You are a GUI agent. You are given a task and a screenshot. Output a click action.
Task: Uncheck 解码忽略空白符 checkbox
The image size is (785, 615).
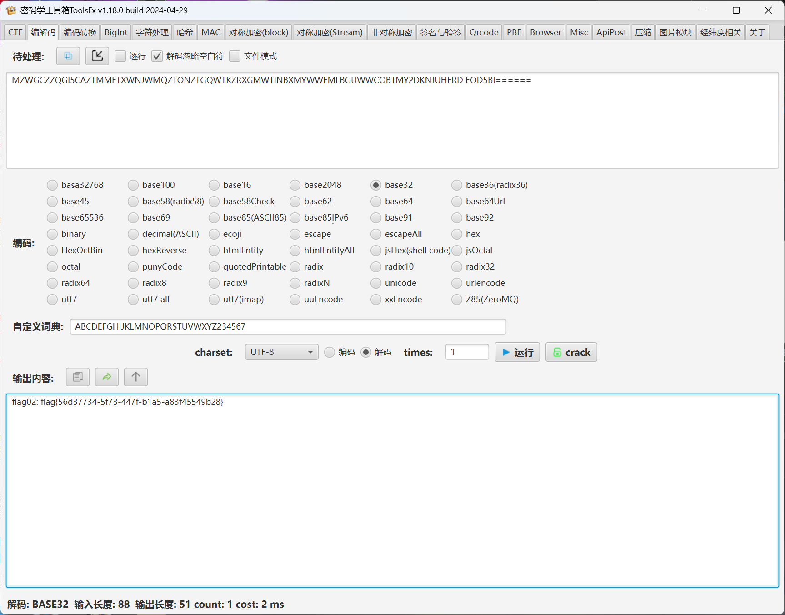click(157, 56)
